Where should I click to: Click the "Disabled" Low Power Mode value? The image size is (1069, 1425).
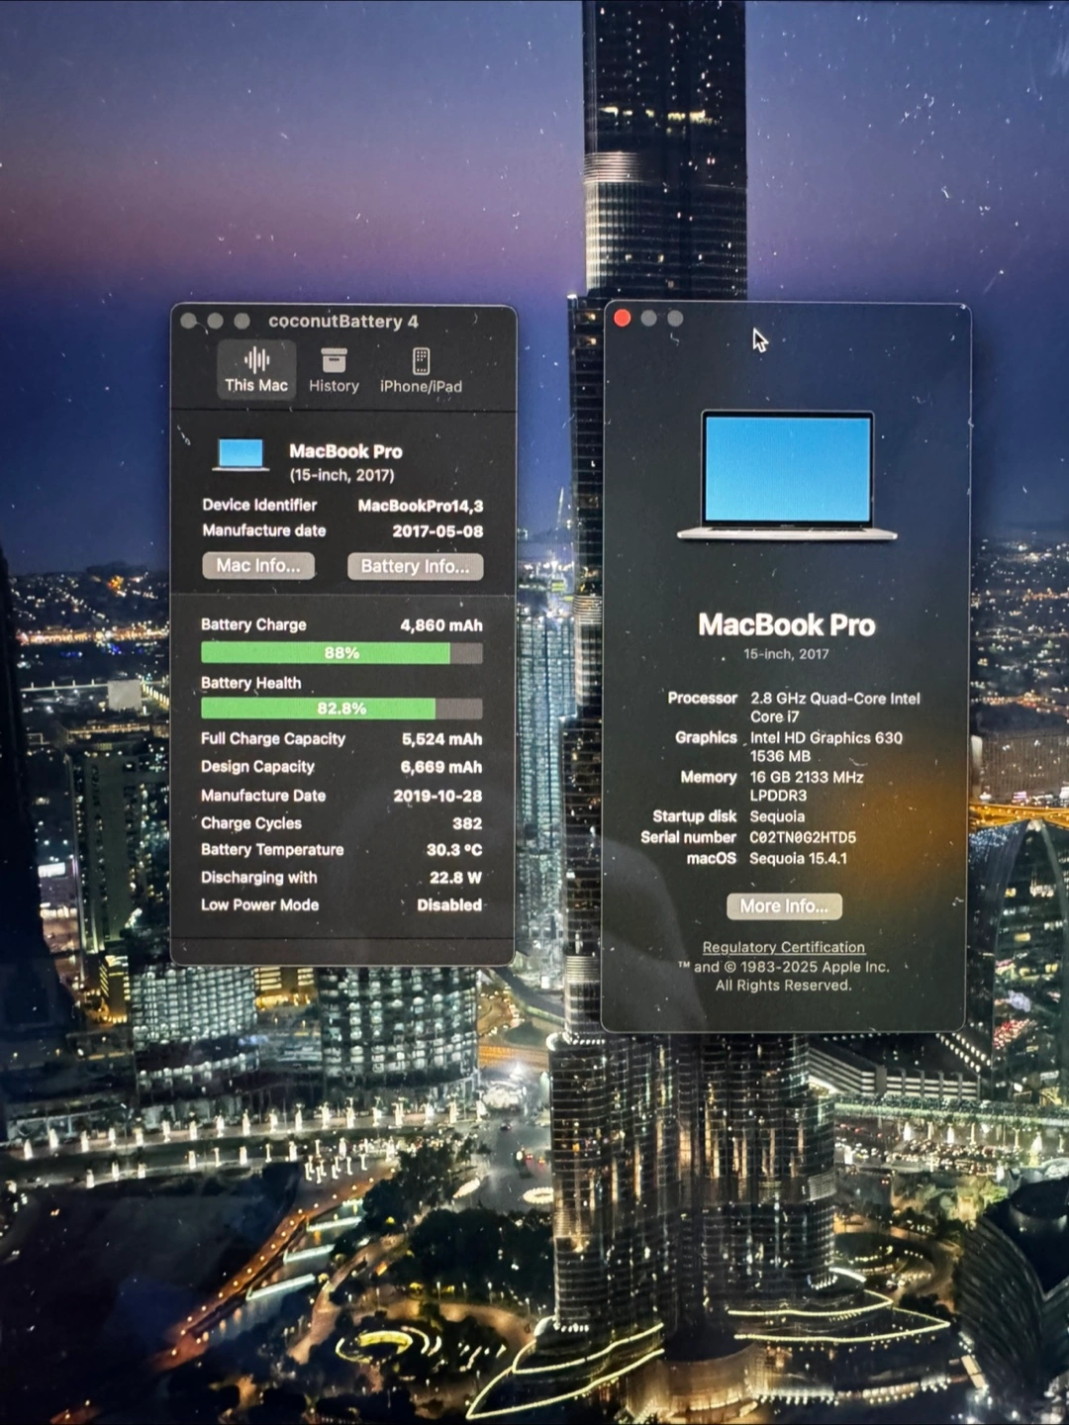[449, 904]
